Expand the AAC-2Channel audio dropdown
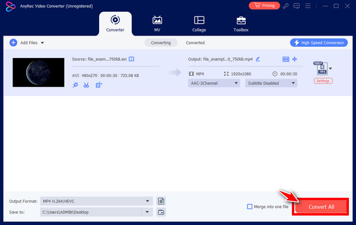The width and height of the screenshot is (356, 225). [x=214, y=83]
